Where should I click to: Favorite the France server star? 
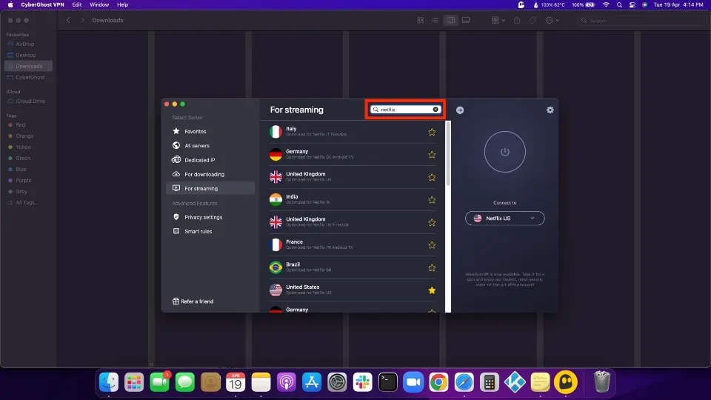pyautogui.click(x=432, y=245)
